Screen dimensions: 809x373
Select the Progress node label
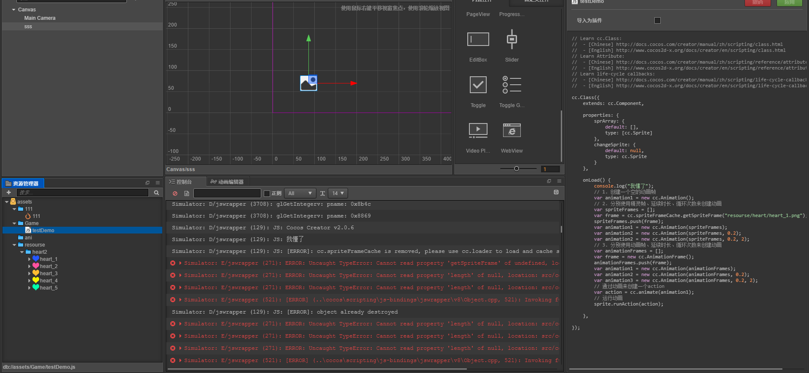point(512,14)
